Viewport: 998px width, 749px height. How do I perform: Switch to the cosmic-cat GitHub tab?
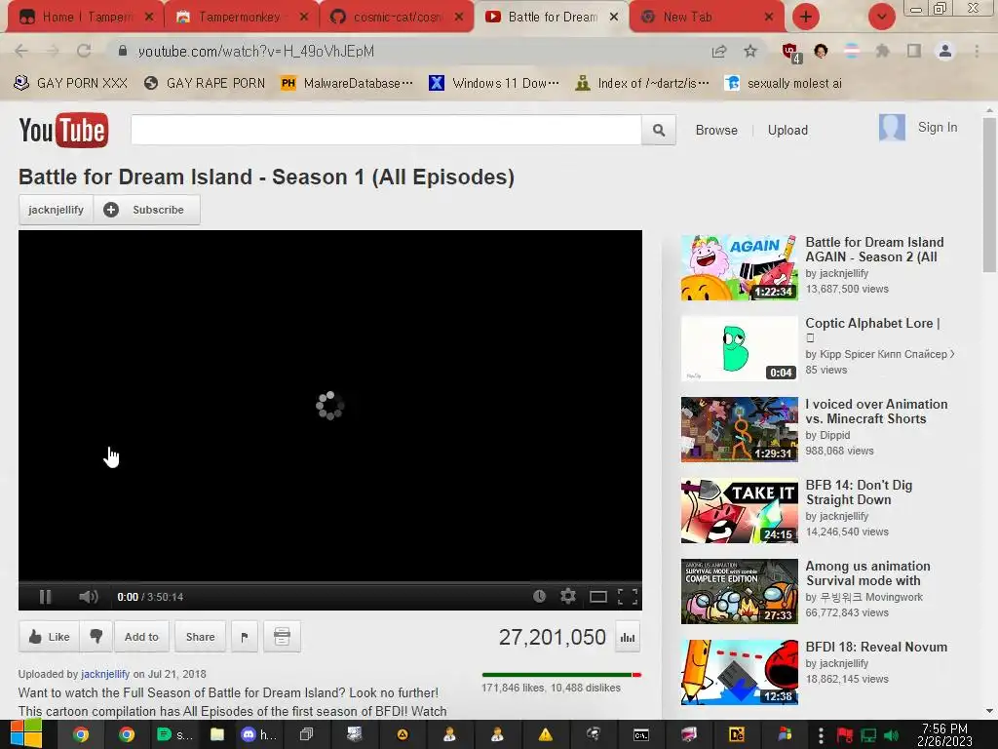point(397,17)
